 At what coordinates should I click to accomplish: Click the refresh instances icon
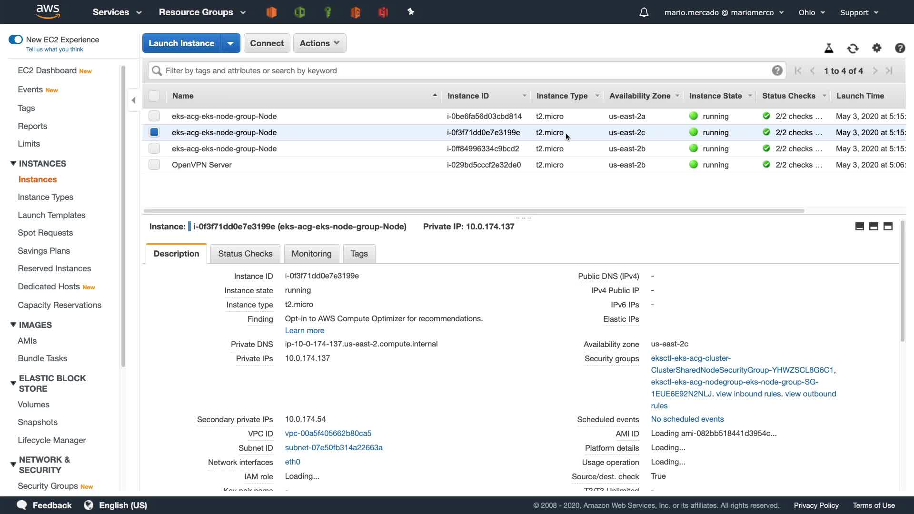853,49
